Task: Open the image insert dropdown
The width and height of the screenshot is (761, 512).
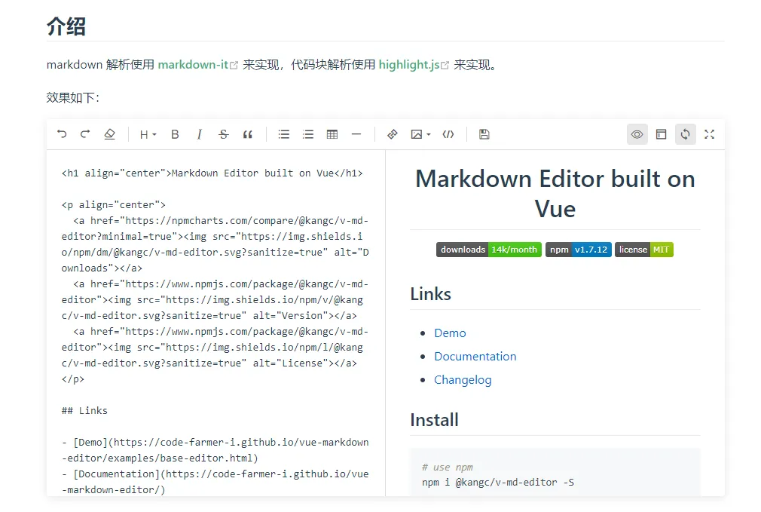Action: pyautogui.click(x=420, y=134)
